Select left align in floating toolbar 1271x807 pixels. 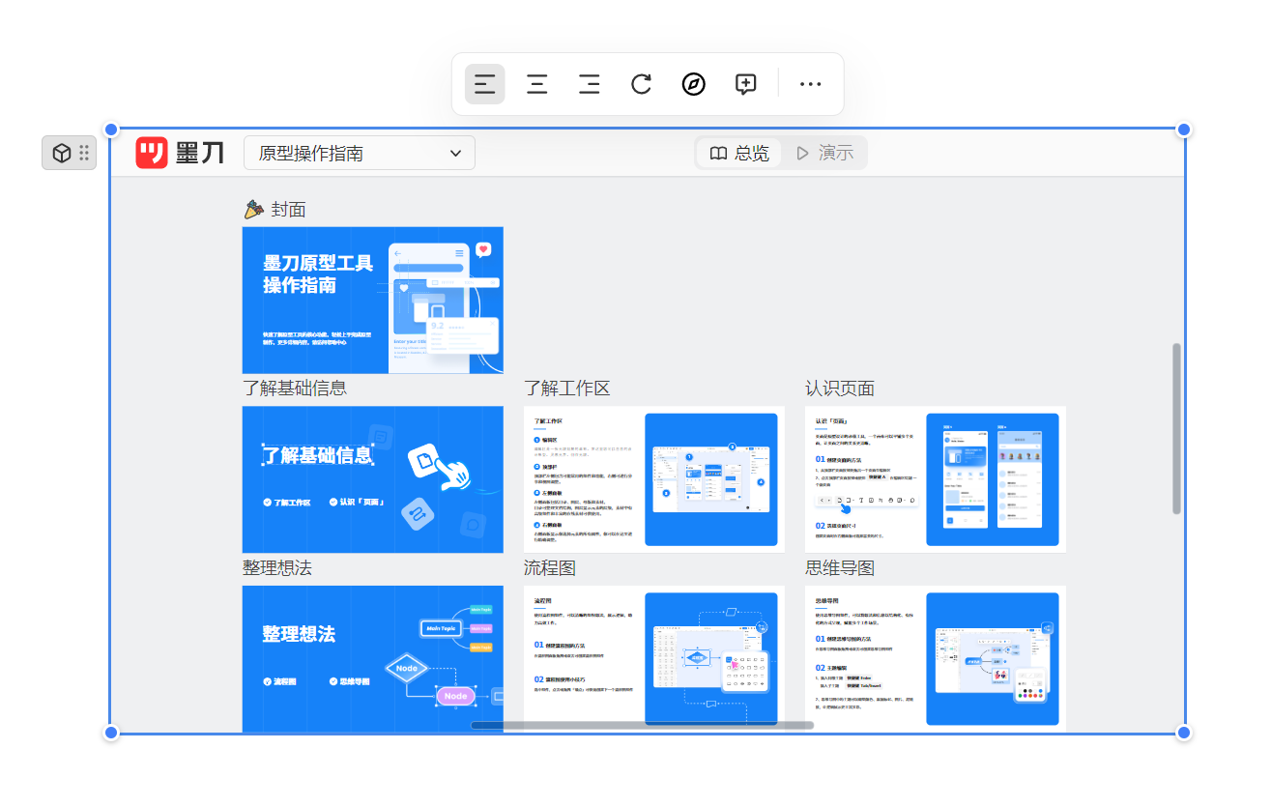(x=484, y=84)
